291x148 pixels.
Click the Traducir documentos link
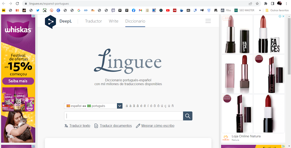pos(116,126)
